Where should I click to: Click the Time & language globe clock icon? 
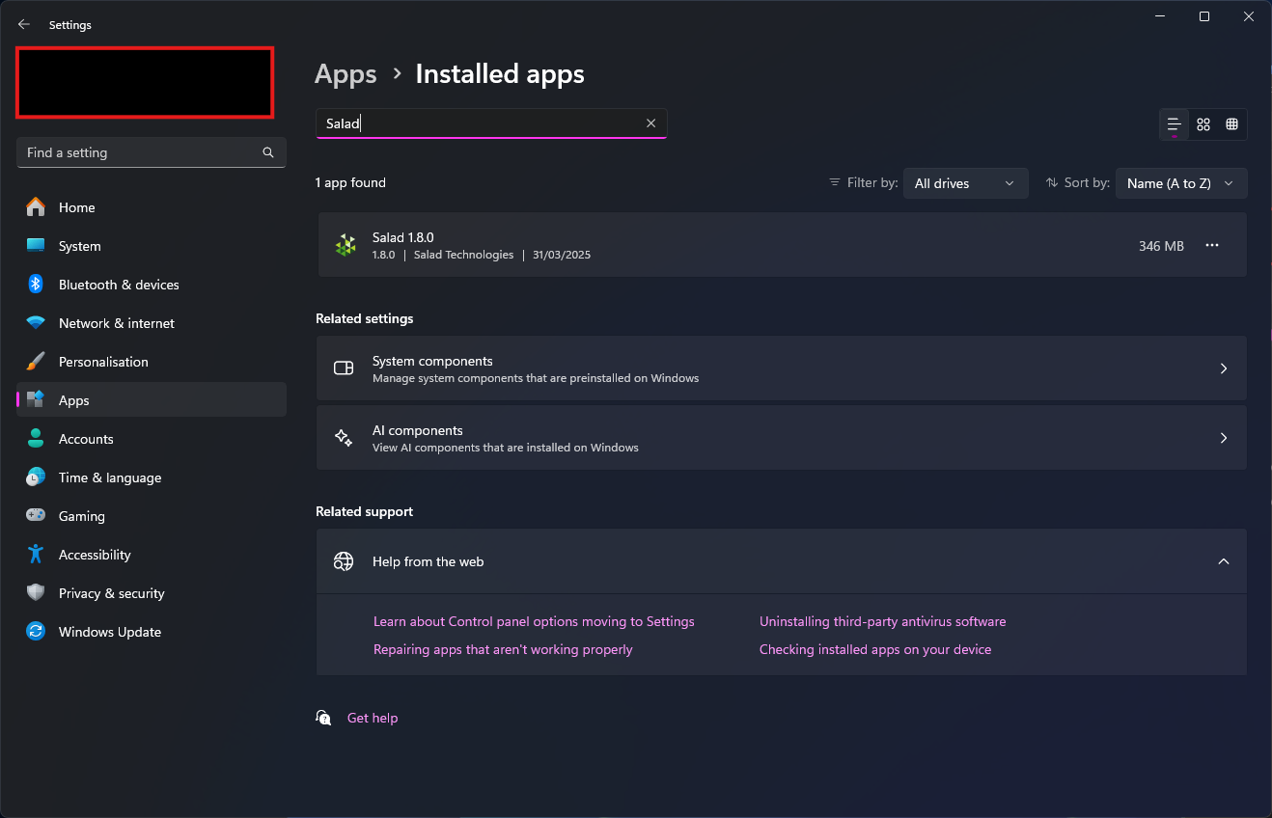[x=36, y=477]
